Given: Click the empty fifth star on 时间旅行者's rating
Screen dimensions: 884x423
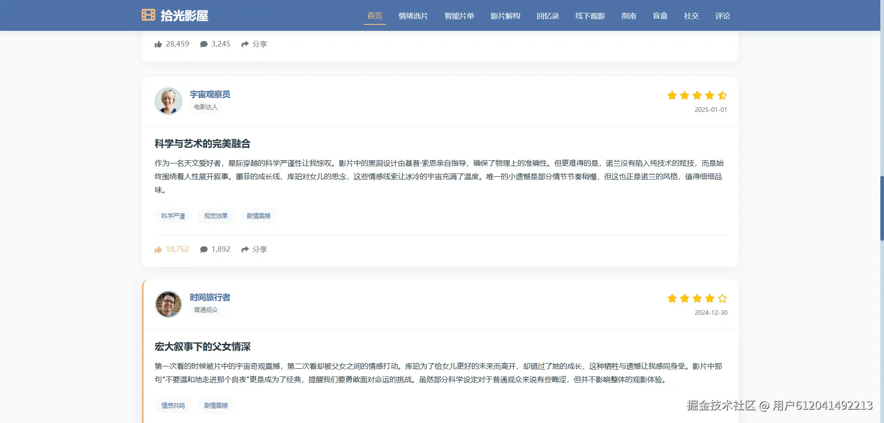Looking at the screenshot, I should 722,298.
